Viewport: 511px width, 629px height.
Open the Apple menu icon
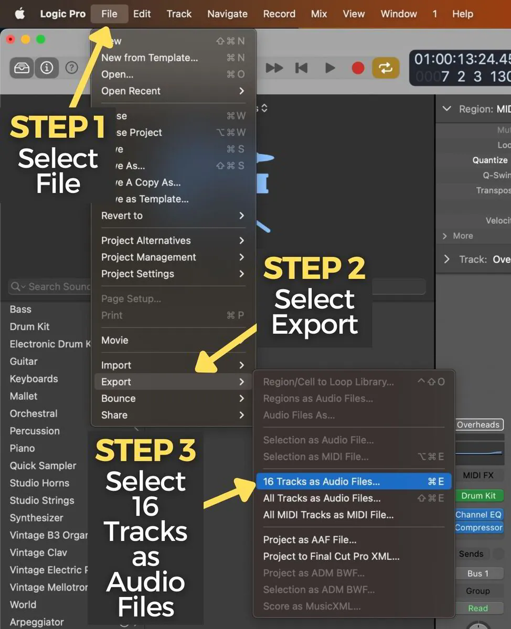[19, 14]
